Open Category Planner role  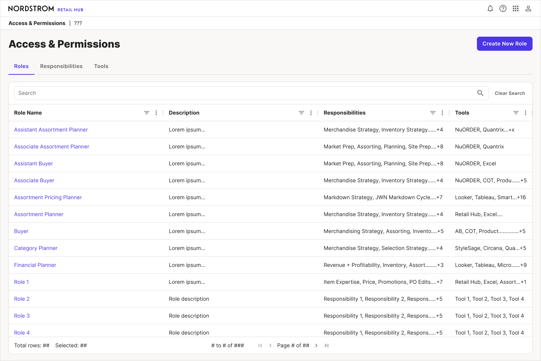(36, 248)
